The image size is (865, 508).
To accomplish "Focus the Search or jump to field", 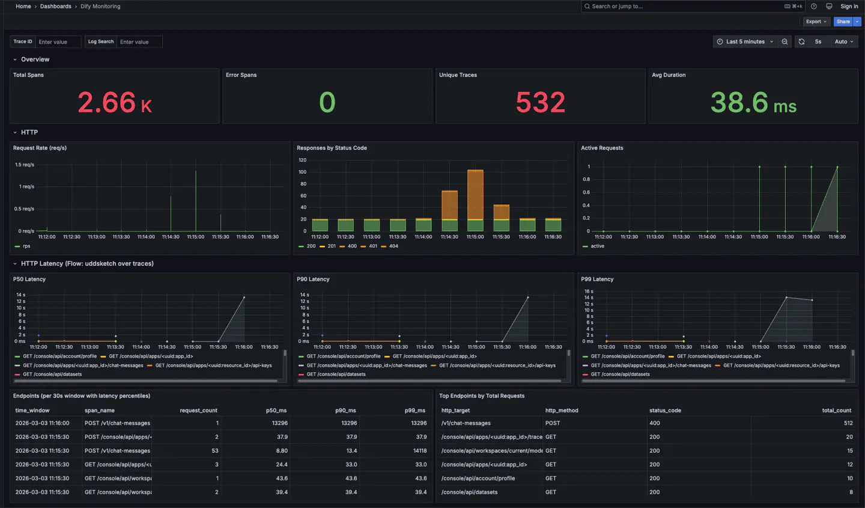I will [694, 7].
